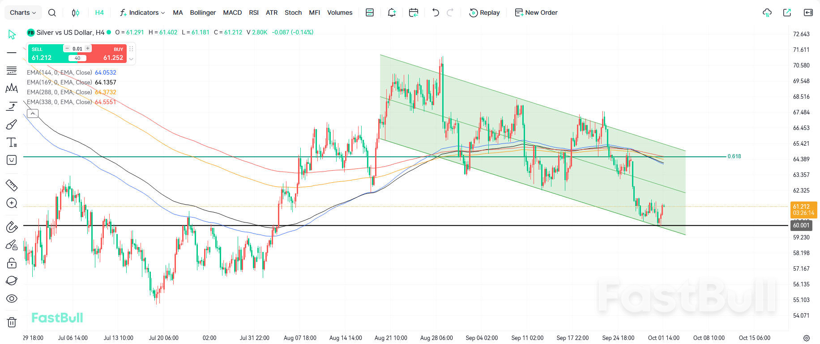
Task: Expand the trade panel chevron
Action: click(x=131, y=59)
